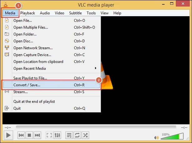Skip to next media track
192x143 pixels.
tap(37, 135)
